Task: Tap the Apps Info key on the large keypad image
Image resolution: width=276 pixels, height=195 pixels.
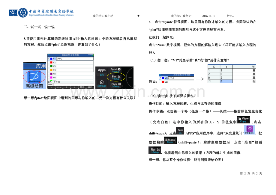Action: coord(102,72)
